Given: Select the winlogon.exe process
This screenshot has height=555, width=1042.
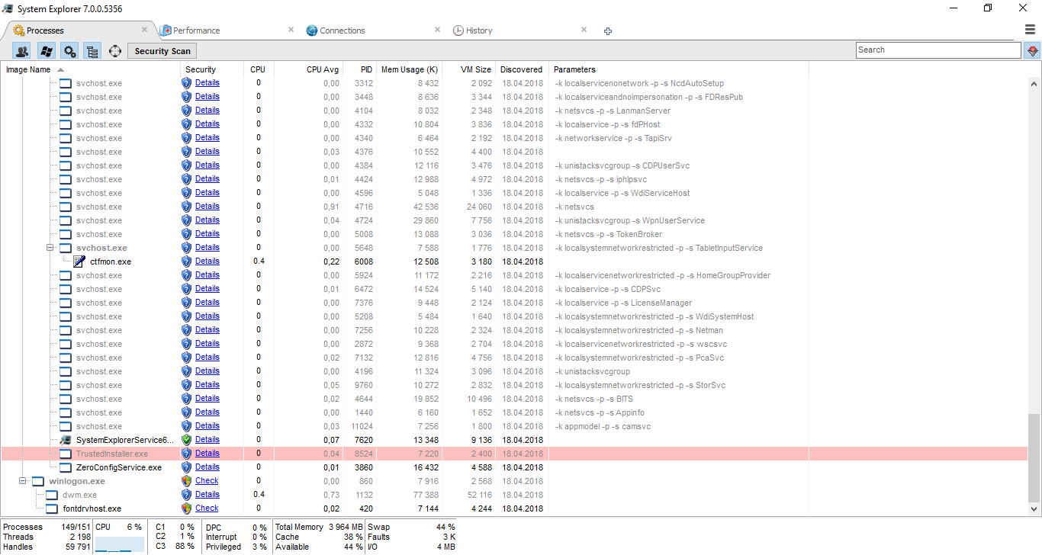Looking at the screenshot, I should point(77,481).
